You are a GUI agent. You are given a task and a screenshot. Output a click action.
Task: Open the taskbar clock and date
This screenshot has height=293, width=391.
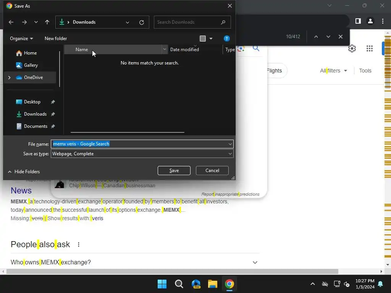click(365, 284)
